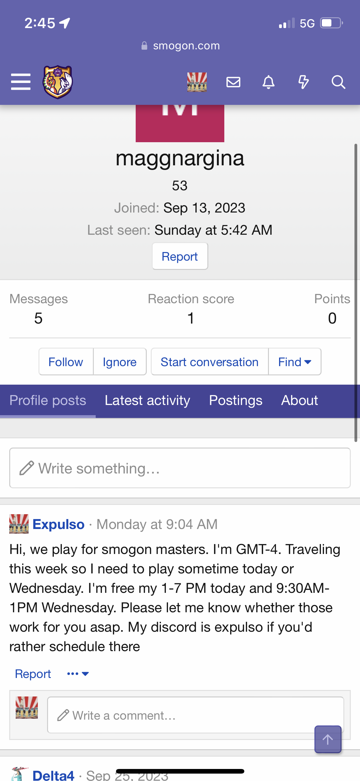This screenshot has height=781, width=360.
Task: Tap the Smogon shield logo
Action: (58, 82)
